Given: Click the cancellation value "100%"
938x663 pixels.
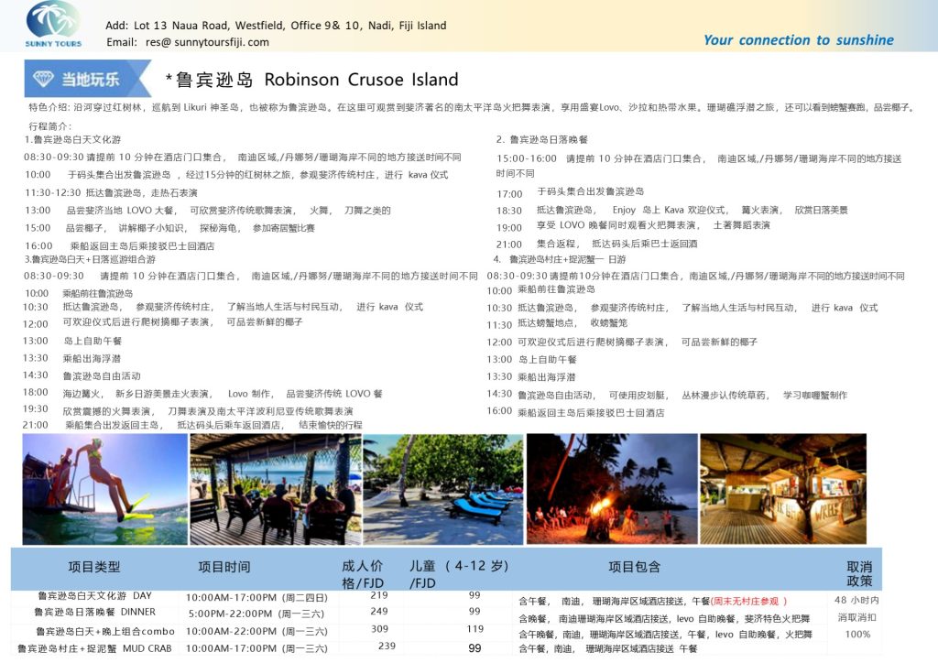Looking at the screenshot, I should coord(857,635).
